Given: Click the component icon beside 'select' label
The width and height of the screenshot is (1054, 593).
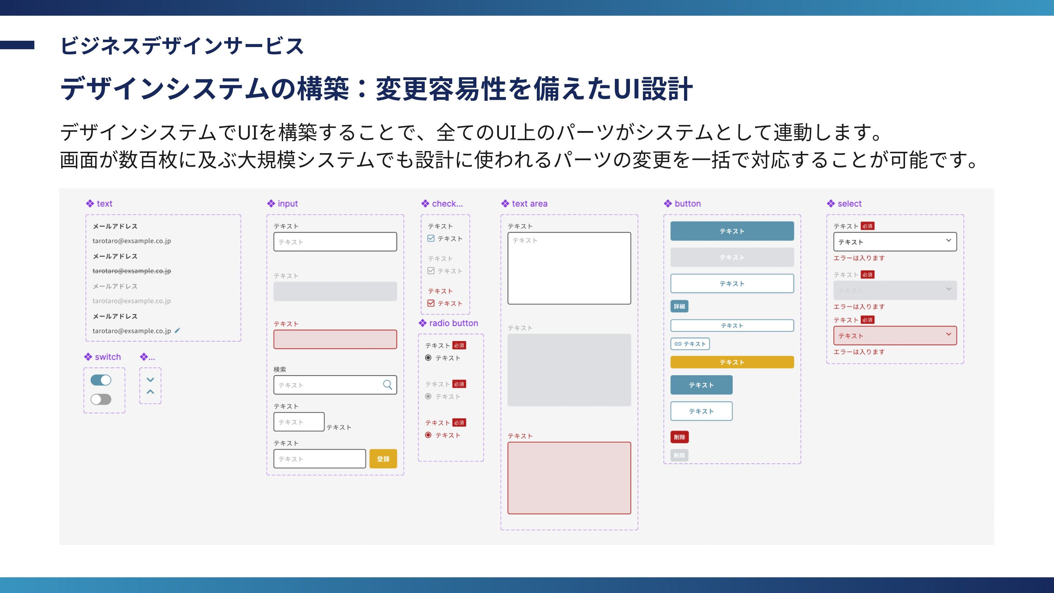Looking at the screenshot, I should pyautogui.click(x=831, y=203).
